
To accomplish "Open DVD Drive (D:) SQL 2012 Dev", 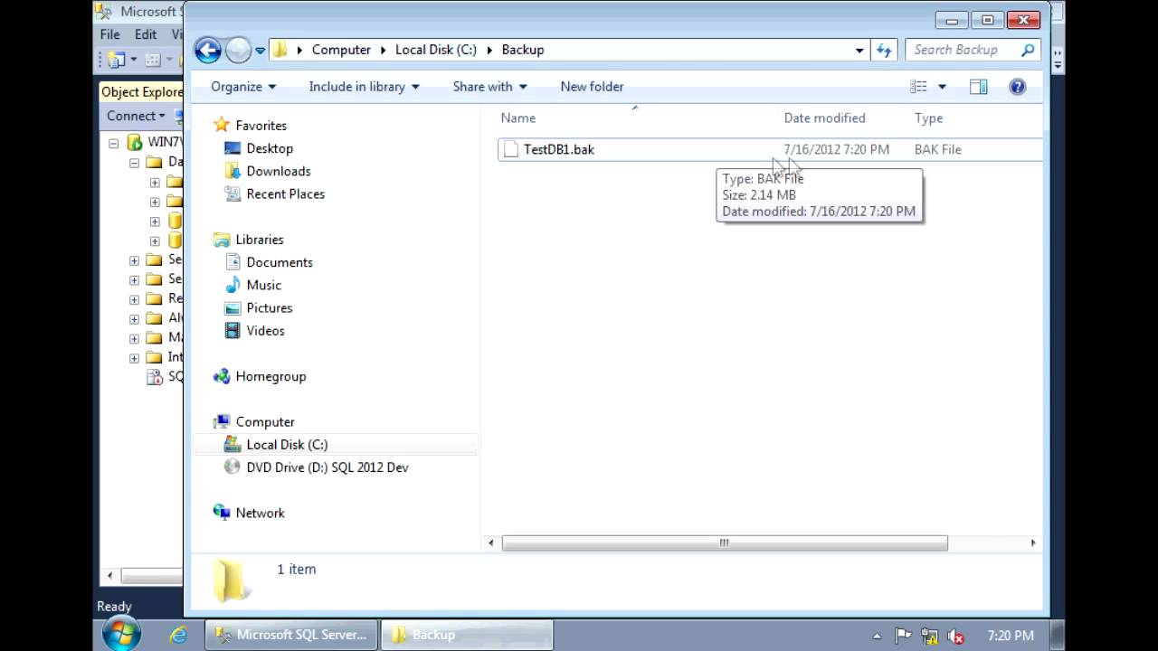I will (x=327, y=467).
